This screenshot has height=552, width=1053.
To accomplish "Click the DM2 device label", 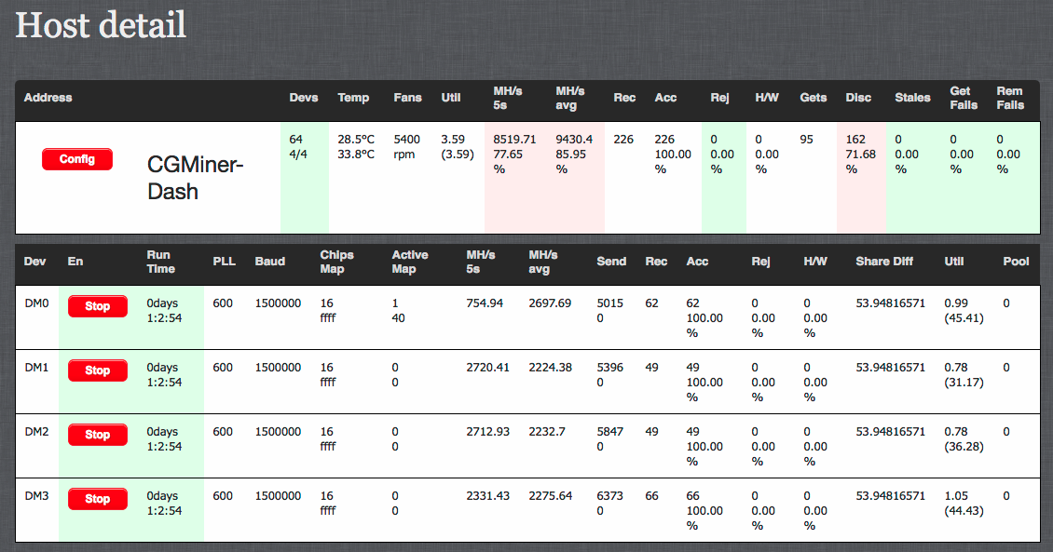I will click(37, 432).
